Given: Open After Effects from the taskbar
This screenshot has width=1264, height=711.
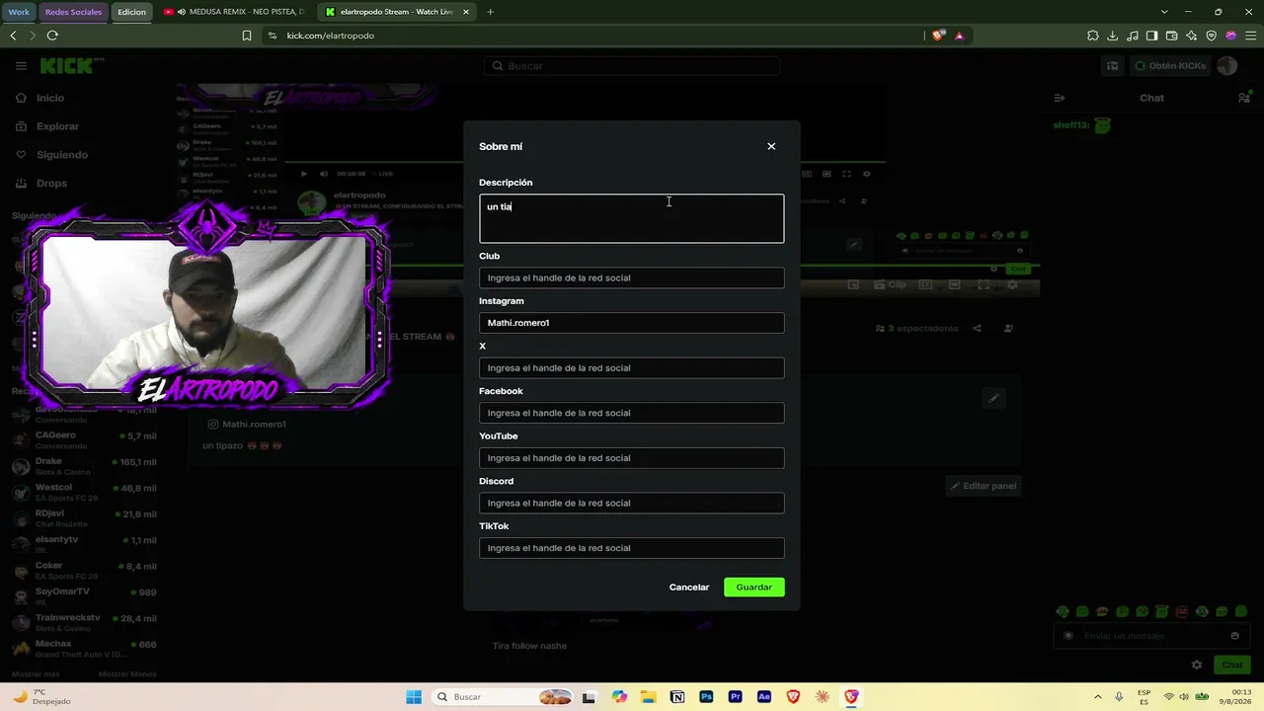Looking at the screenshot, I should click(x=764, y=697).
